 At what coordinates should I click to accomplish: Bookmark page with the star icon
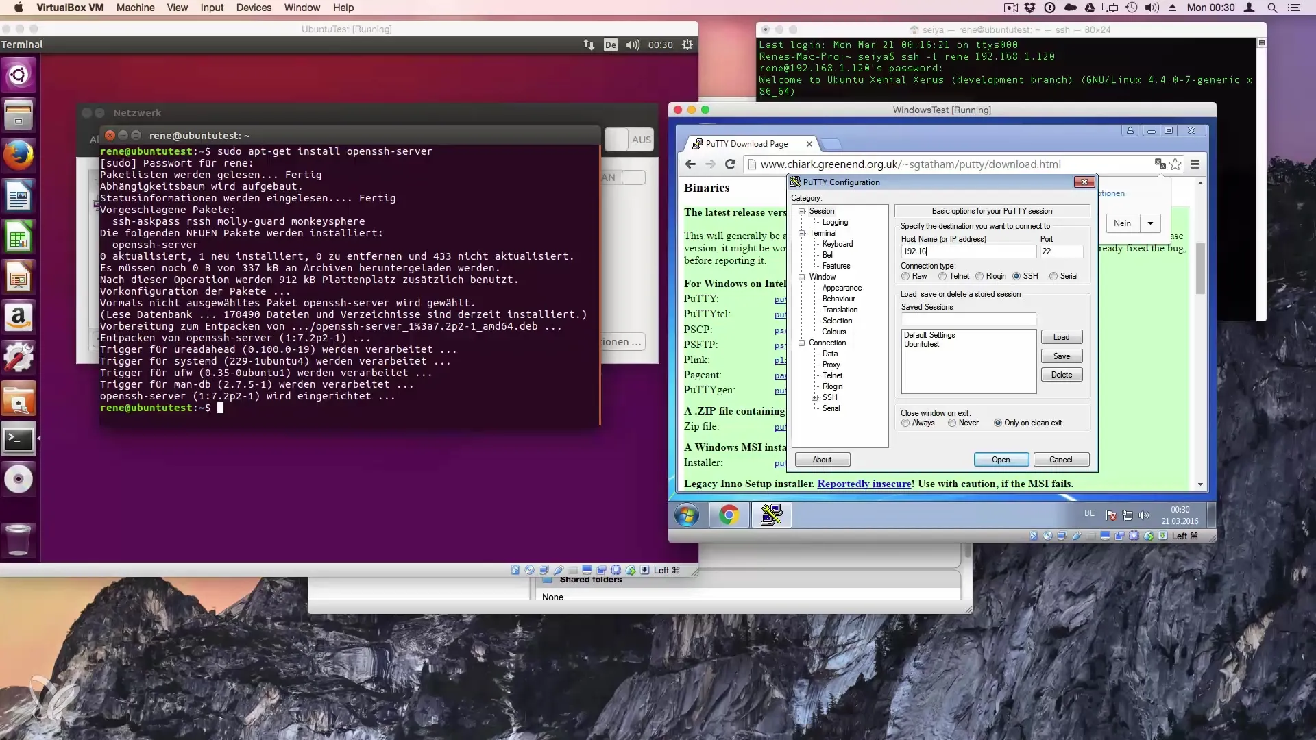point(1175,164)
